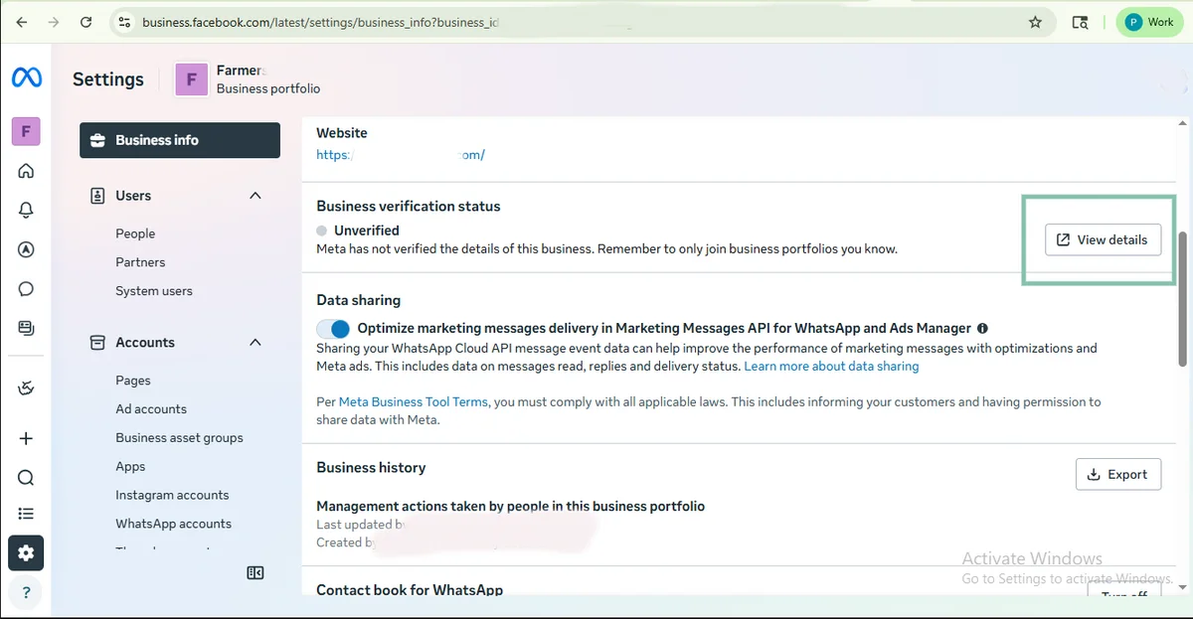Image resolution: width=1193 pixels, height=619 pixels.
Task: Open Pages under Accounts
Action: pyautogui.click(x=133, y=381)
